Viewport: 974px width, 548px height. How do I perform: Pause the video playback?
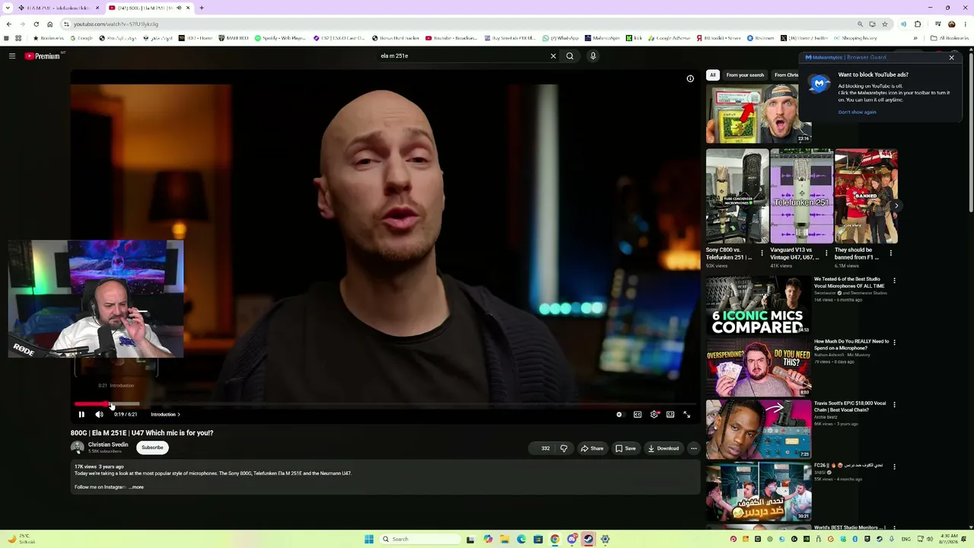click(81, 415)
